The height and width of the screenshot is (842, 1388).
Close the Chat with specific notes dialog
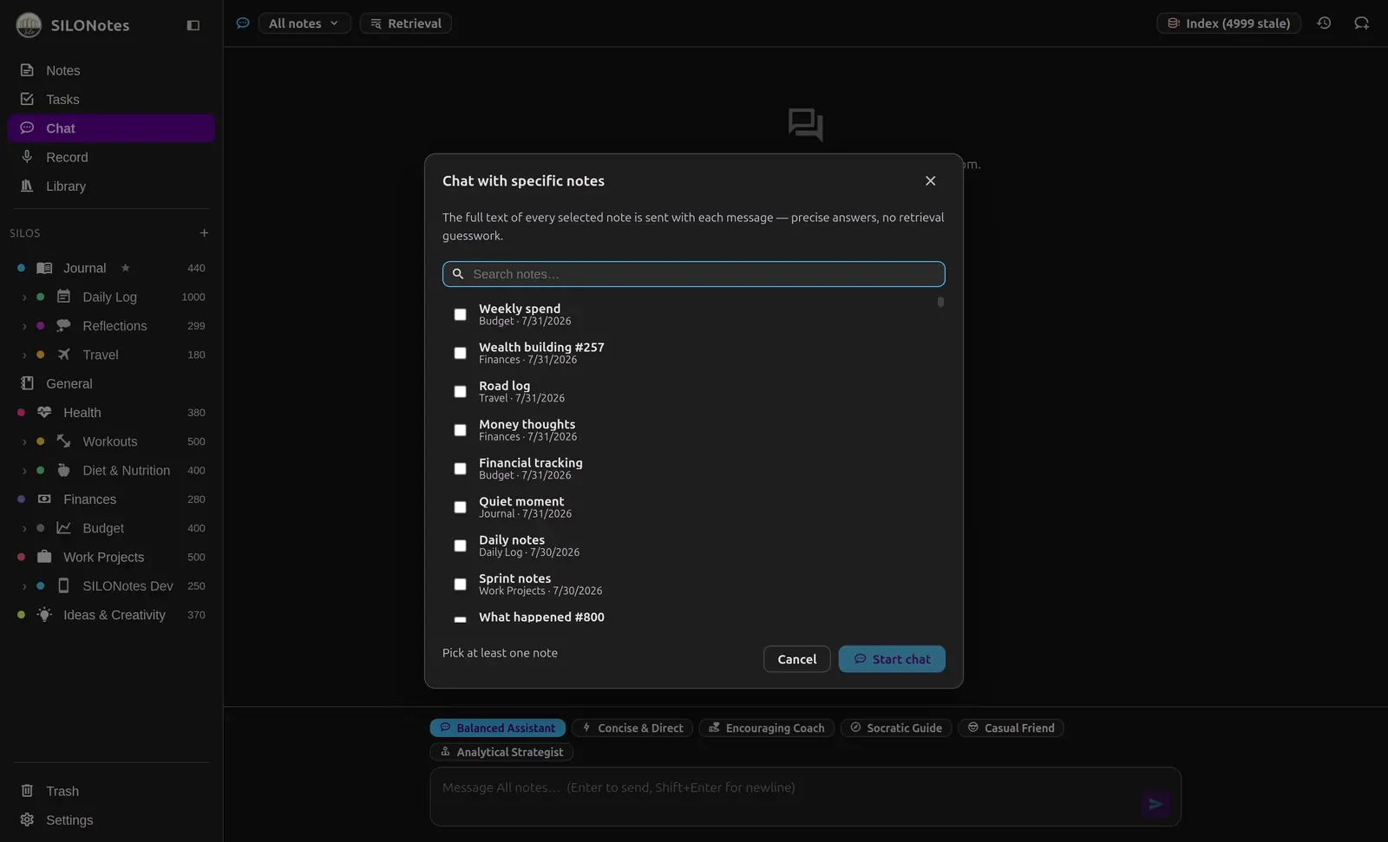(x=930, y=180)
